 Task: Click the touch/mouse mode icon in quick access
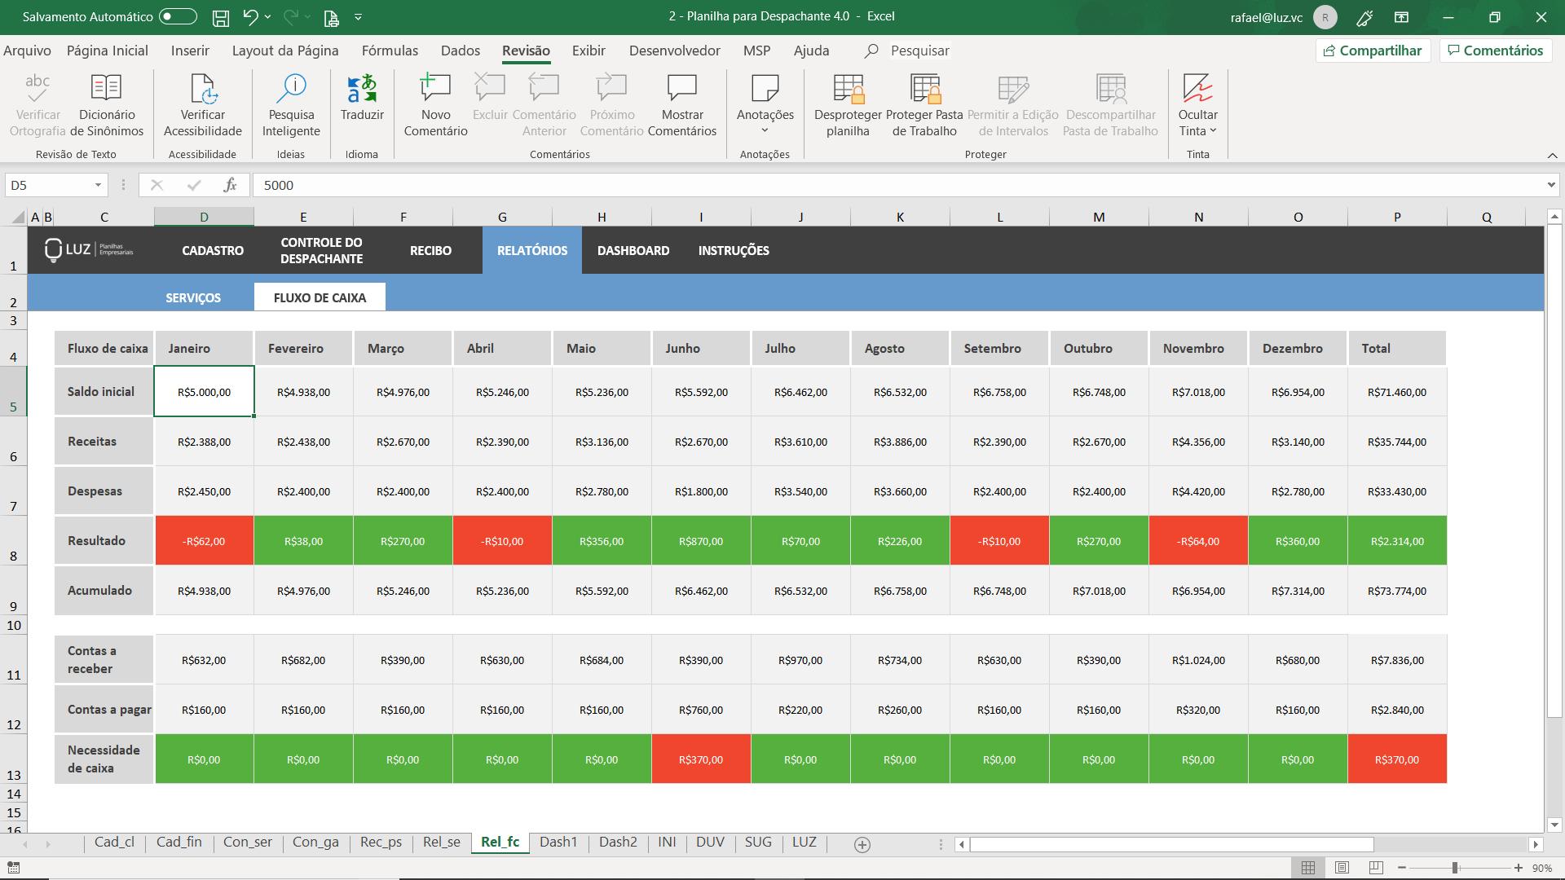[331, 17]
